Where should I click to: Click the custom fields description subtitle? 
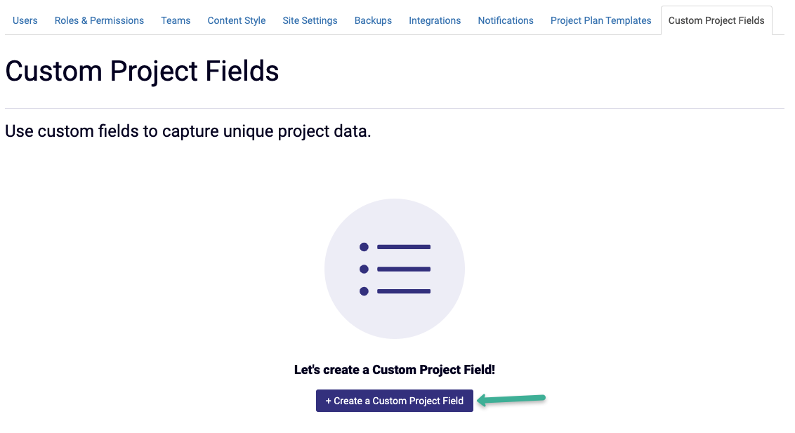(x=188, y=131)
